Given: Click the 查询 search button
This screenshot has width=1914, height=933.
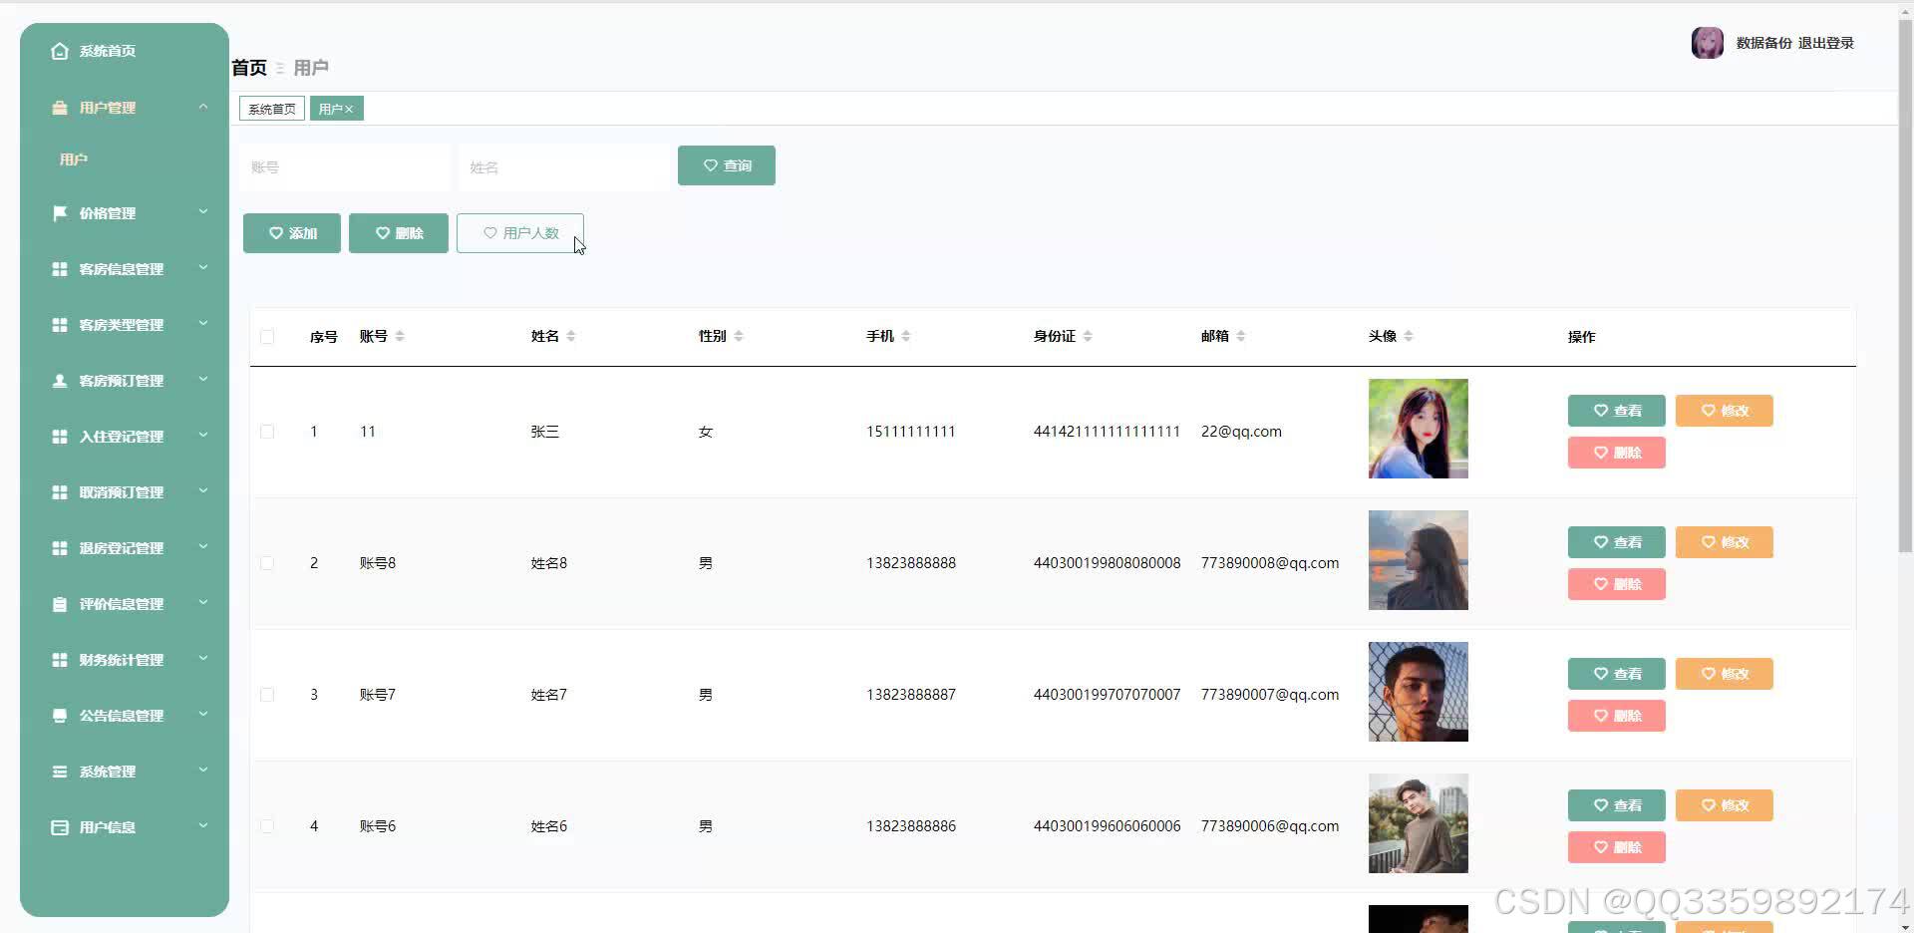Looking at the screenshot, I should [x=727, y=165].
